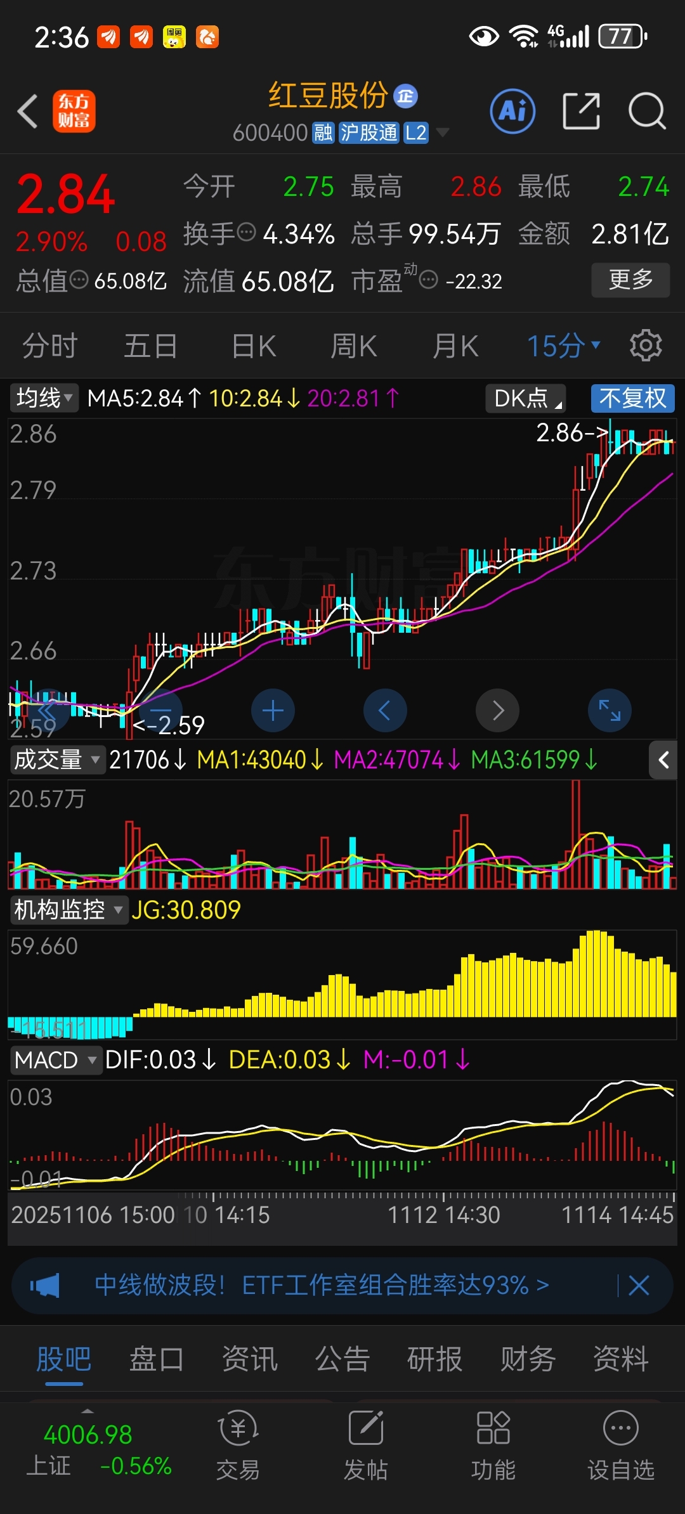The height and width of the screenshot is (1514, 685).
Task: Tap the back arrow icon
Action: pos(28,112)
